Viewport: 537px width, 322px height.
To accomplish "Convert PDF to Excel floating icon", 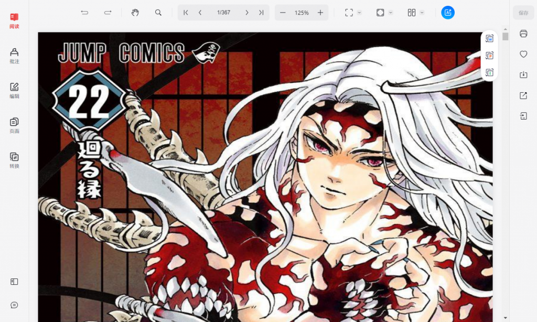I will pyautogui.click(x=489, y=72).
